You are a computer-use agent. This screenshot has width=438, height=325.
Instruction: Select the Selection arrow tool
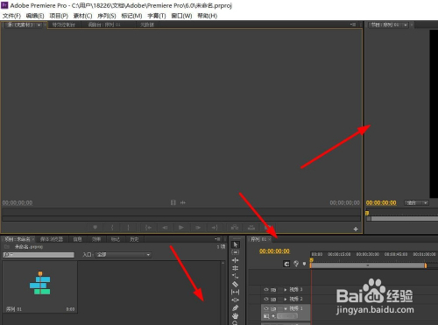236,244
